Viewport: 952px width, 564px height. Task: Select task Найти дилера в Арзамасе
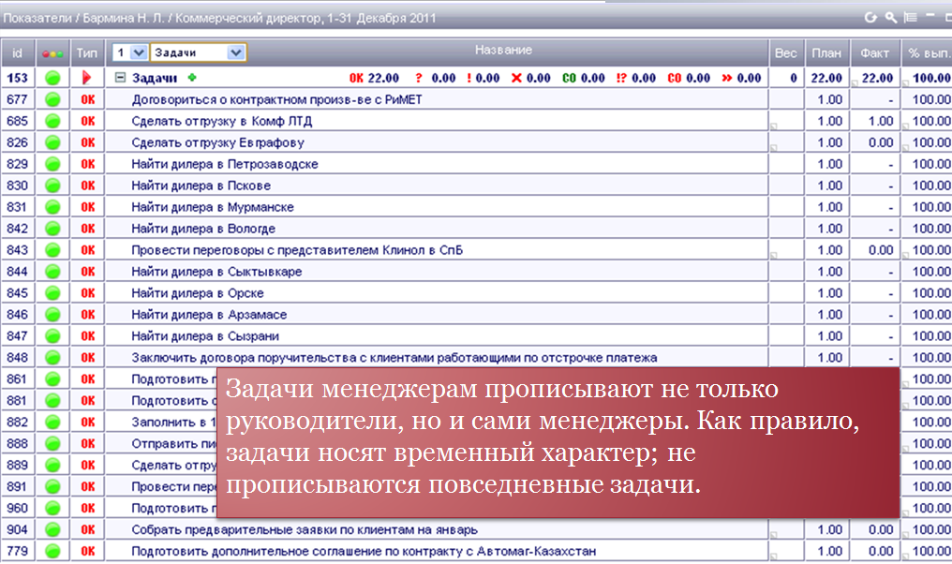[x=209, y=315]
